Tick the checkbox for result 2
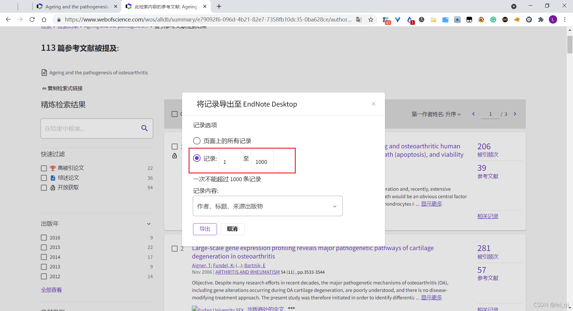This screenshot has height=311, width=573. (175, 249)
